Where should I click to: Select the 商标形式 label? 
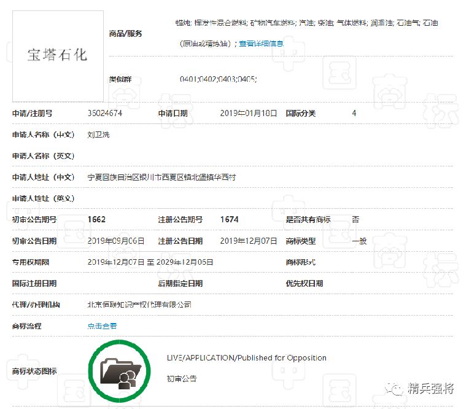pyautogui.click(x=301, y=262)
